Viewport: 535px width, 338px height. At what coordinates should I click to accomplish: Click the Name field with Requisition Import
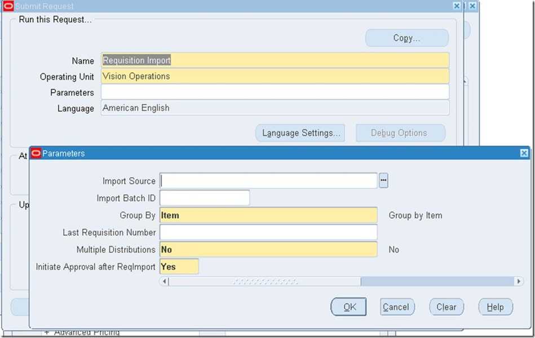275,60
